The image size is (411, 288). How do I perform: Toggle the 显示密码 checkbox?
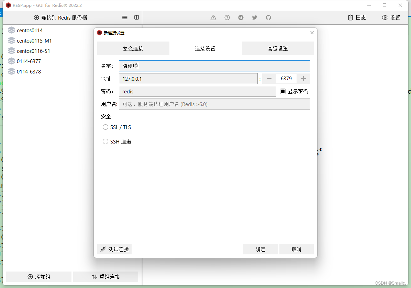pos(283,91)
